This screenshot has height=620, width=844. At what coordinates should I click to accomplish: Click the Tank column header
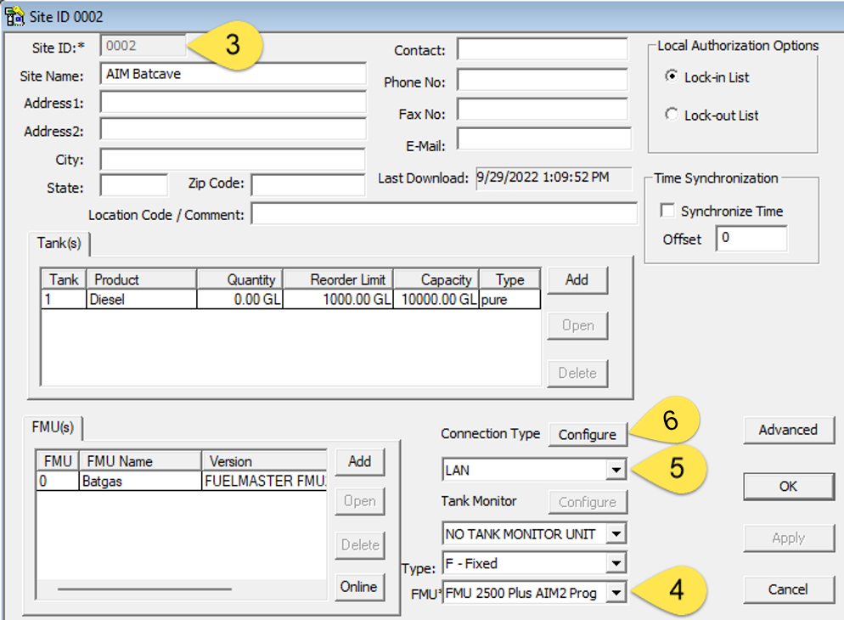click(64, 279)
